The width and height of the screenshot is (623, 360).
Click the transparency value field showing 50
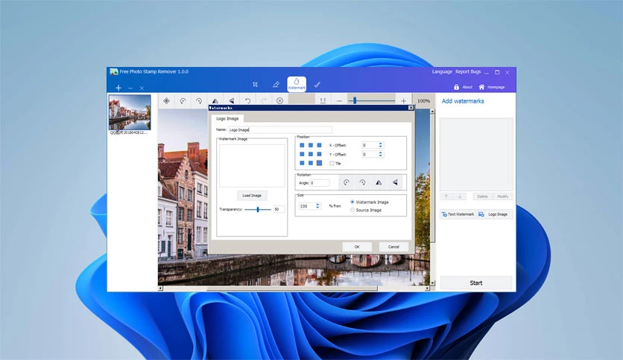tap(279, 209)
